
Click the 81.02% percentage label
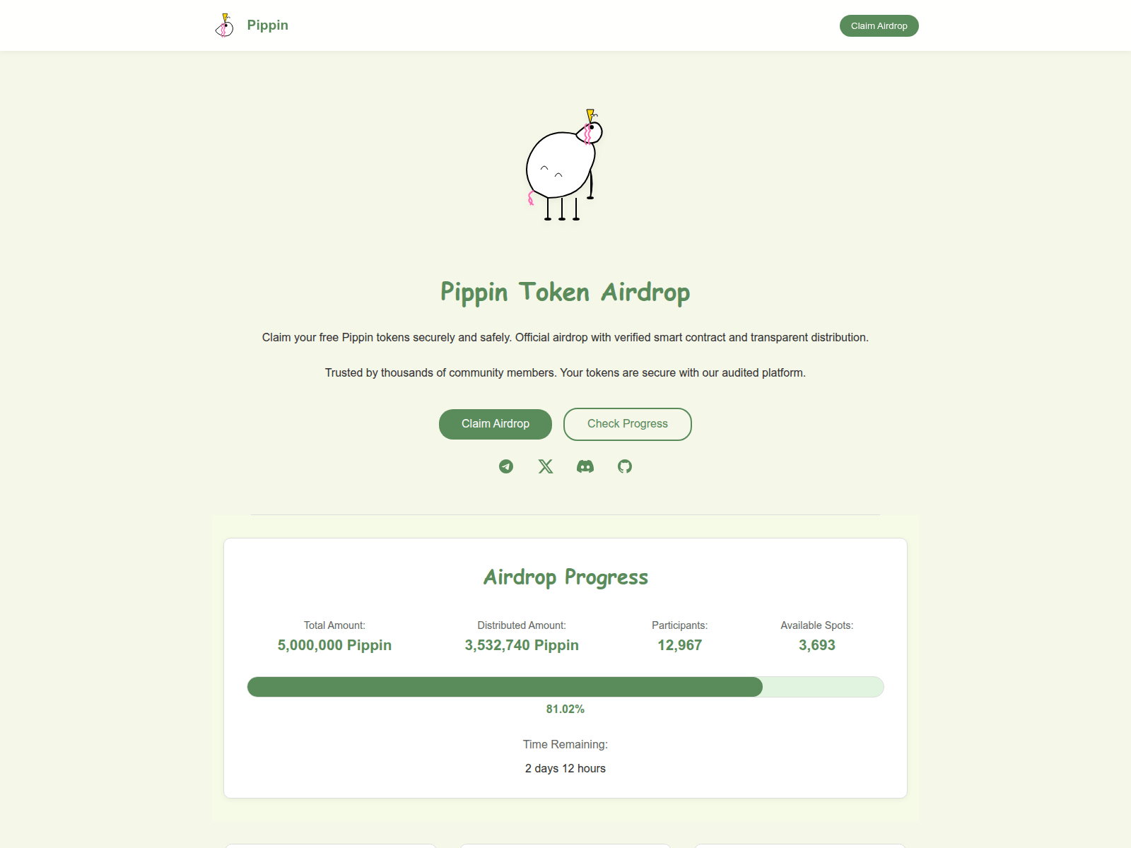(565, 709)
